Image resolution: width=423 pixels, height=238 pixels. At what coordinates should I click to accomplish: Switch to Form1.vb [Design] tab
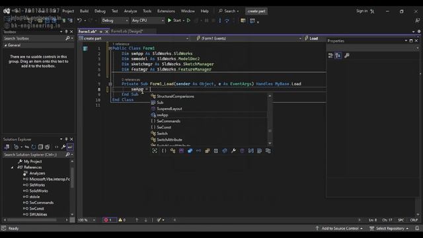[127, 31]
